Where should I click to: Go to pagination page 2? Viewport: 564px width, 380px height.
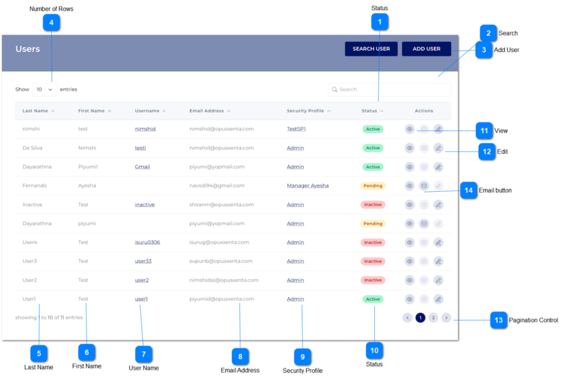[433, 317]
